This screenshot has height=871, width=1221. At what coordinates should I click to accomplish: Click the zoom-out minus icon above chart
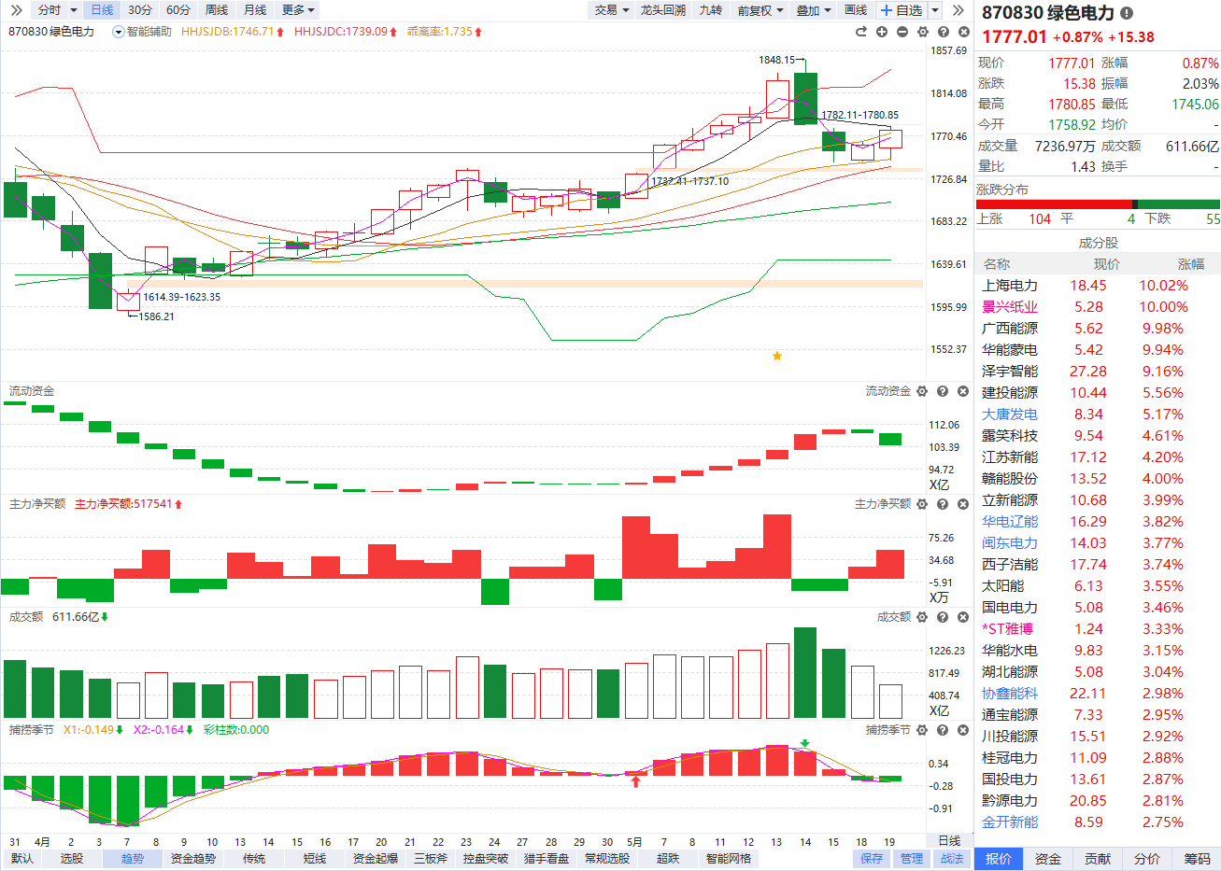[x=902, y=32]
